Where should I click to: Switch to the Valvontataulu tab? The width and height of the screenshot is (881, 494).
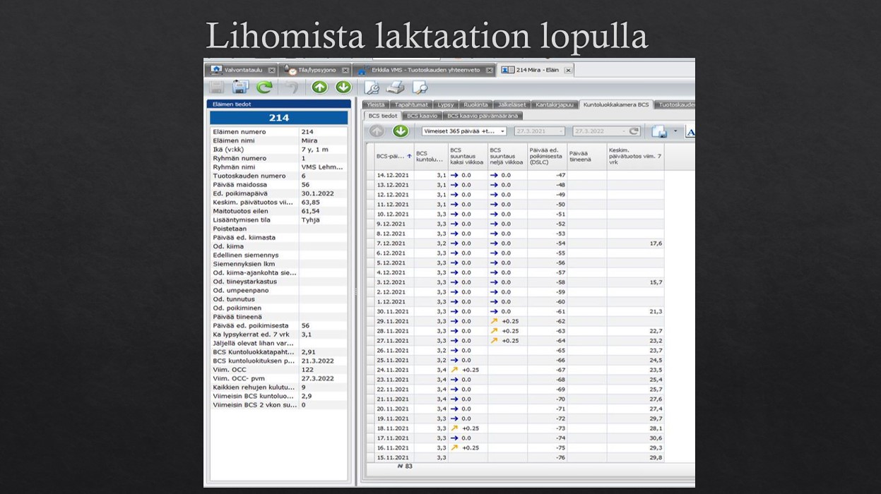(242, 71)
